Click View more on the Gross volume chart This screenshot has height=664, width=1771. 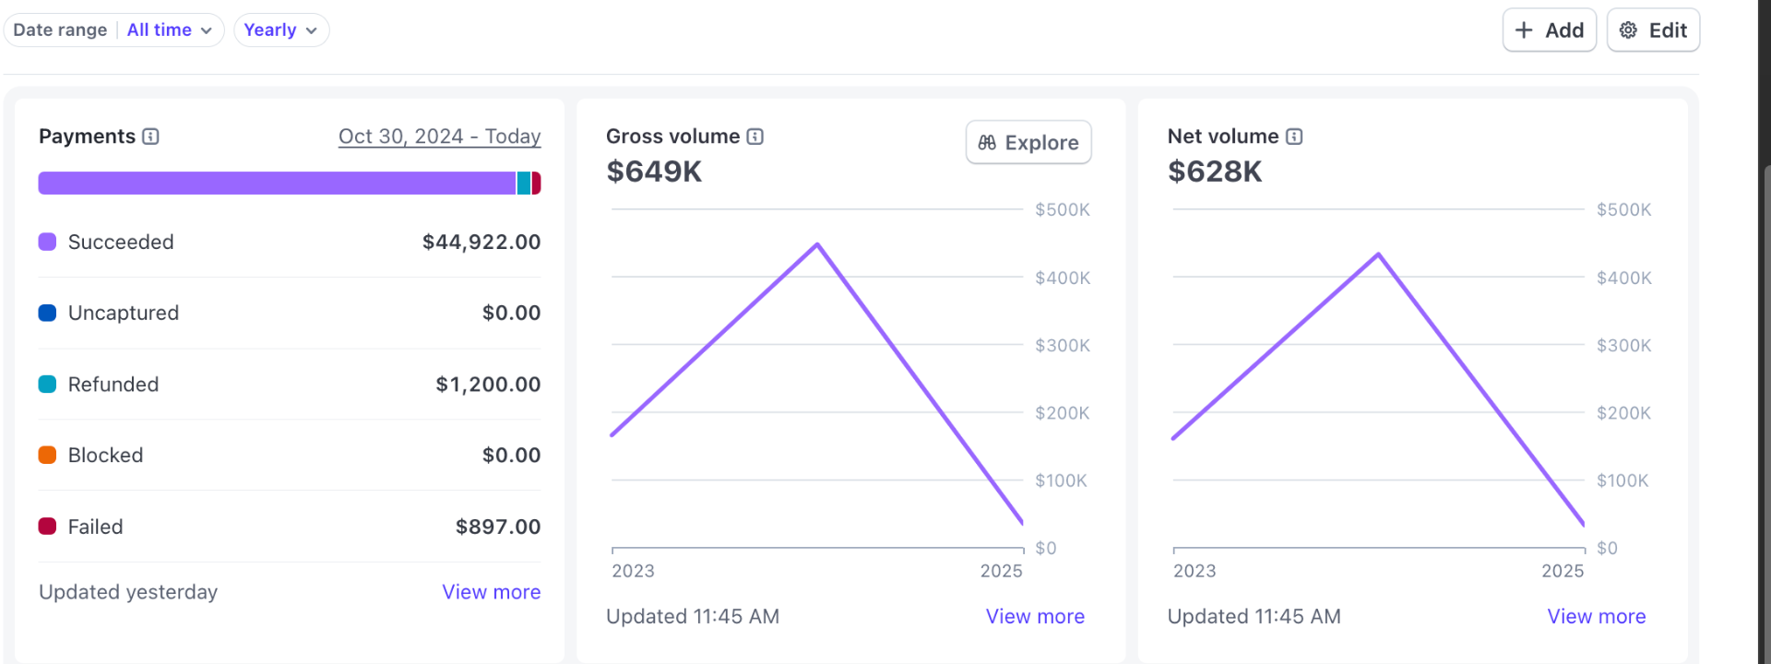[1035, 616]
